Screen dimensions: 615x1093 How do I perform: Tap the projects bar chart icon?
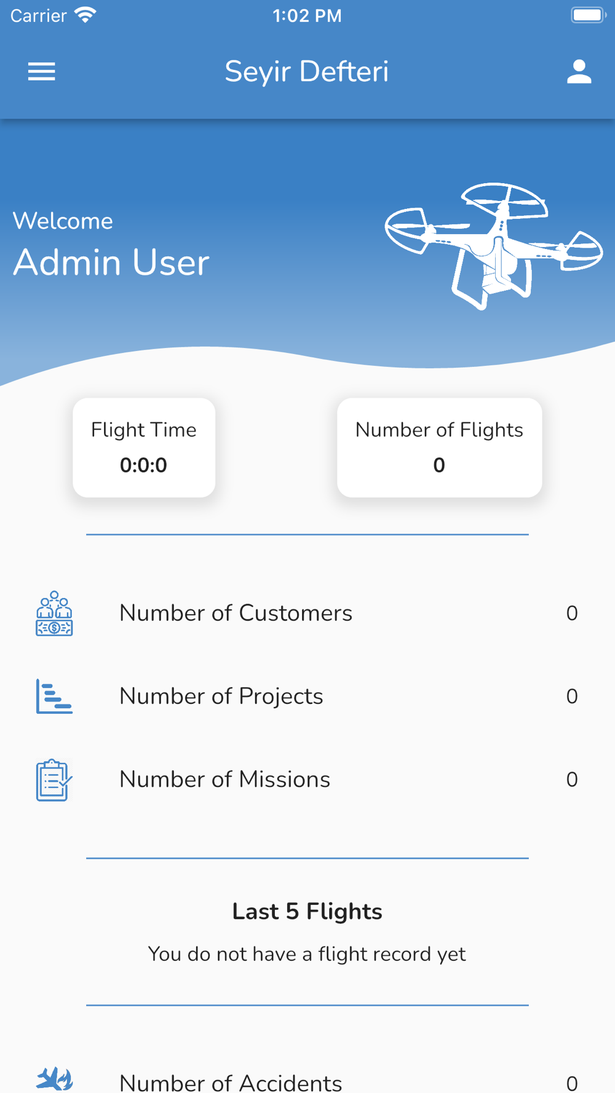[x=54, y=696]
